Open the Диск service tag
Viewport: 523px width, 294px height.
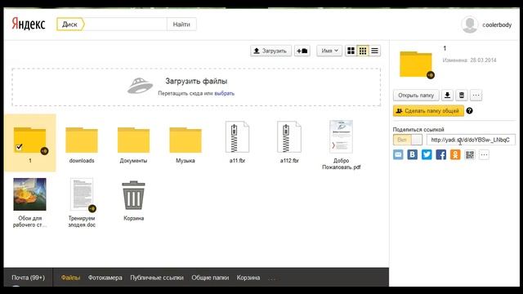[70, 24]
